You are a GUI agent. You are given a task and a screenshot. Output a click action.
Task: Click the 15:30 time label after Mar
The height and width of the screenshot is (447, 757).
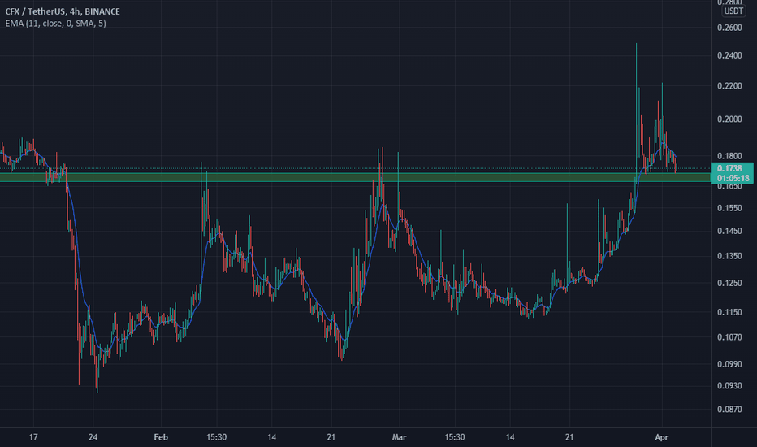pyautogui.click(x=455, y=437)
